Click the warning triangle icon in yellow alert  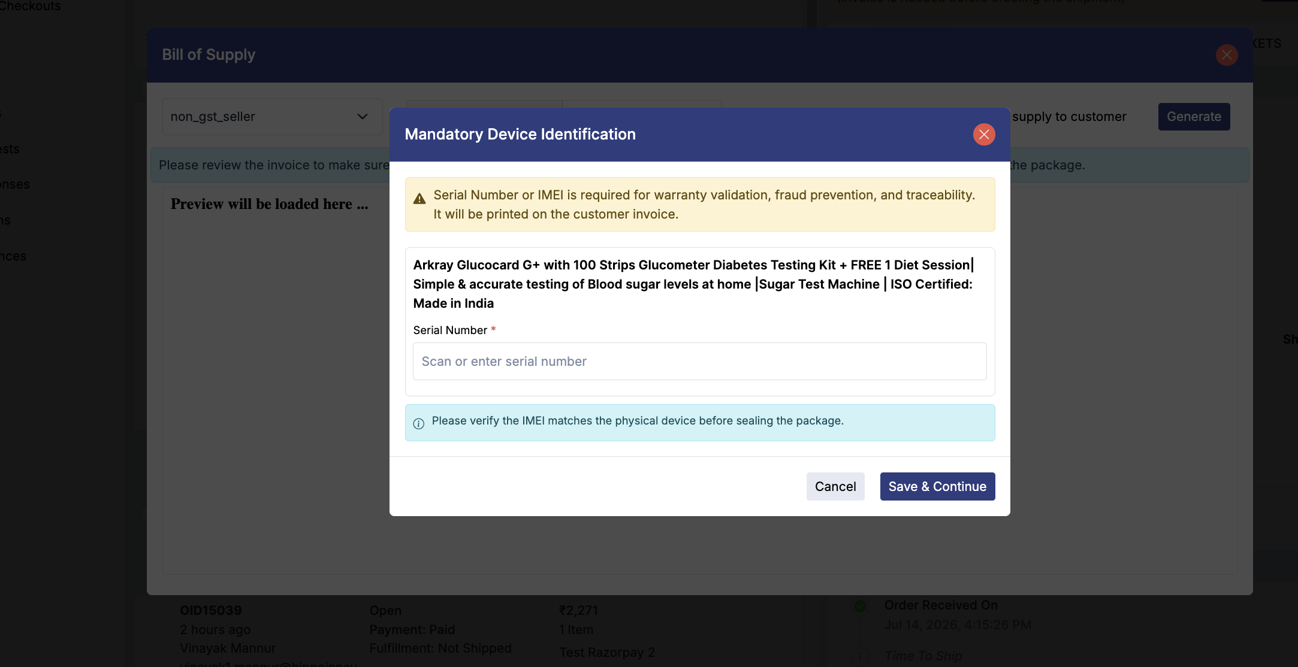pyautogui.click(x=419, y=199)
